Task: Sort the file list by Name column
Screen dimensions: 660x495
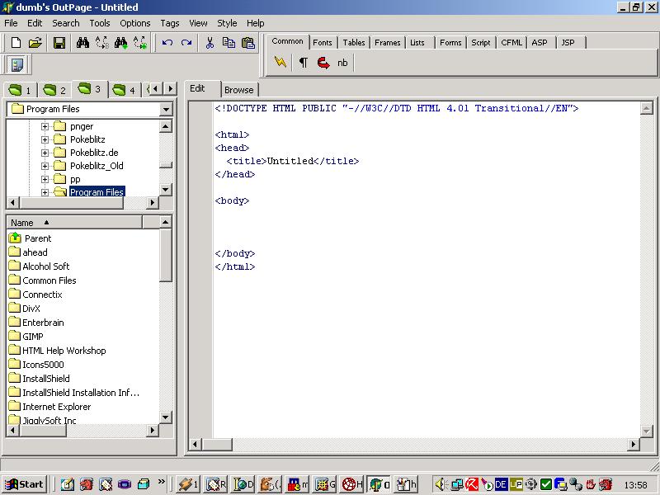Action: pyautogui.click(x=74, y=223)
